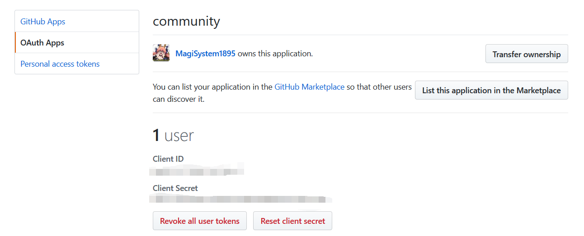Click the 'can discover it.' text line
Image resolution: width=584 pixels, height=236 pixels.
[x=179, y=99]
